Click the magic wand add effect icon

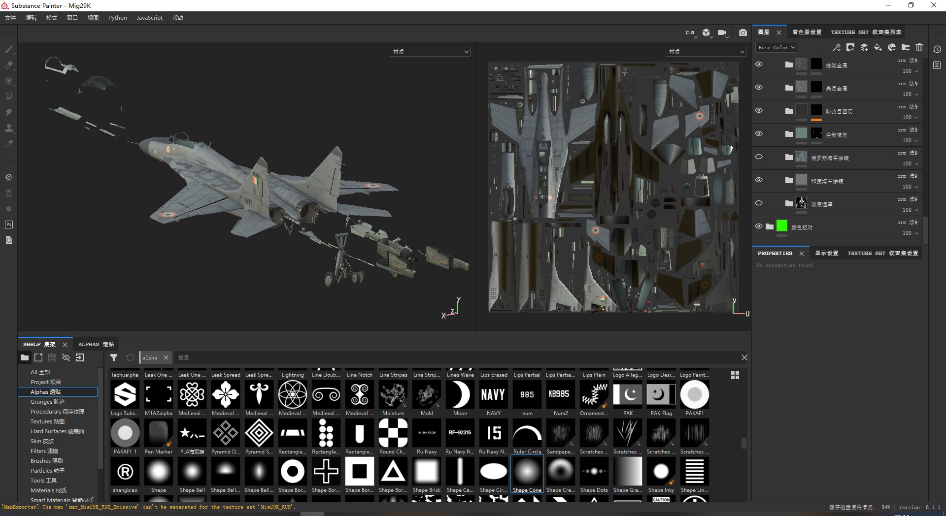(x=837, y=47)
